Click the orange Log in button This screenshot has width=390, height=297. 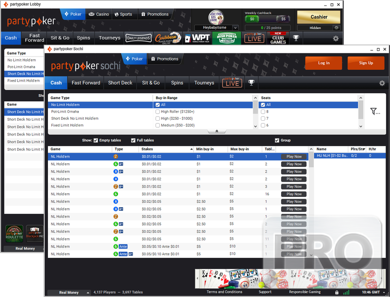[323, 63]
